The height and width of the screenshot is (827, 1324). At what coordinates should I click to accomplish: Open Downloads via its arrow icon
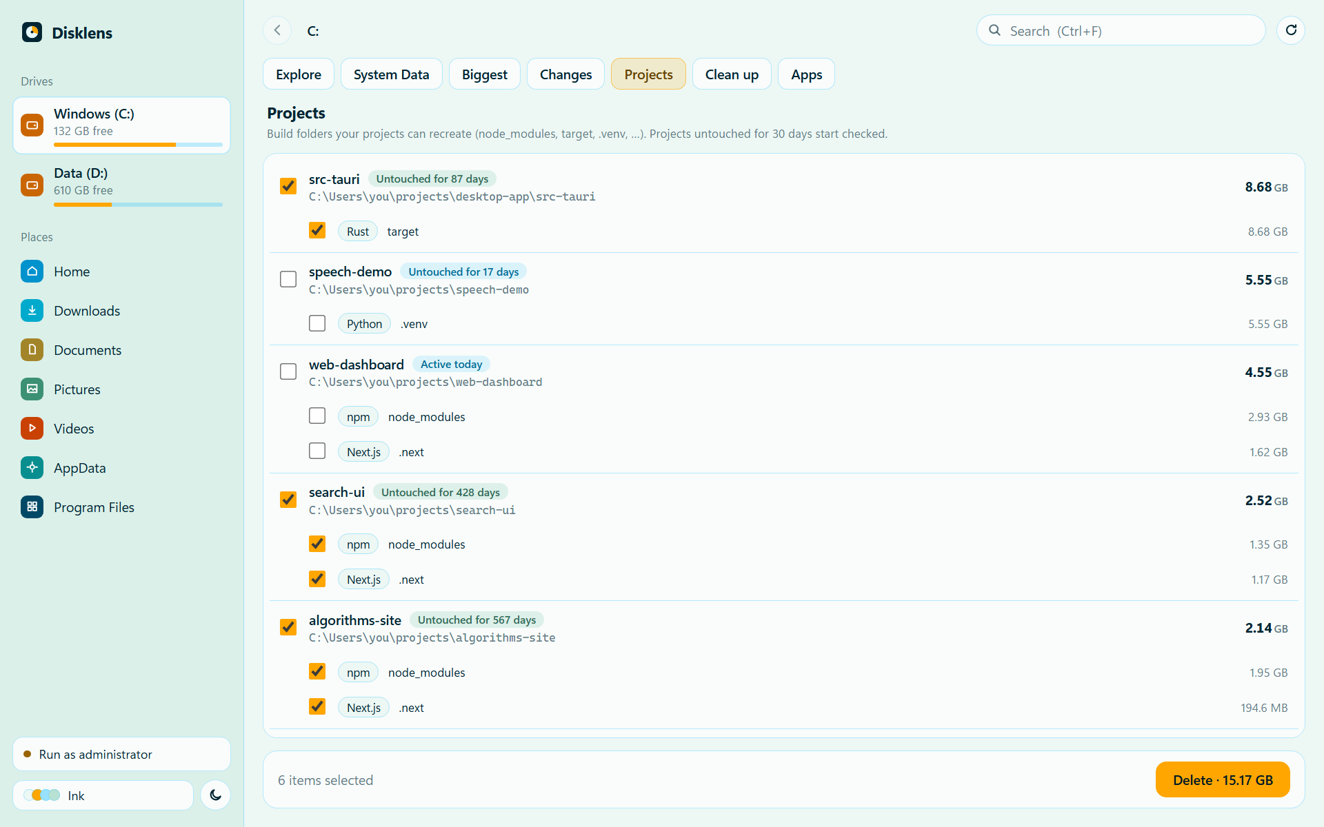[x=32, y=310]
